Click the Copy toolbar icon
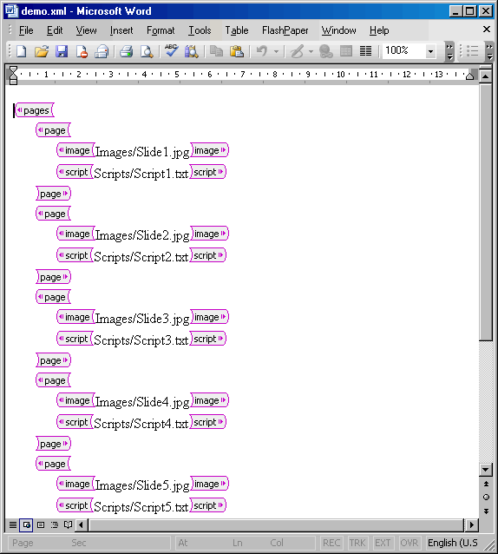This screenshot has width=498, height=554. 216,51
